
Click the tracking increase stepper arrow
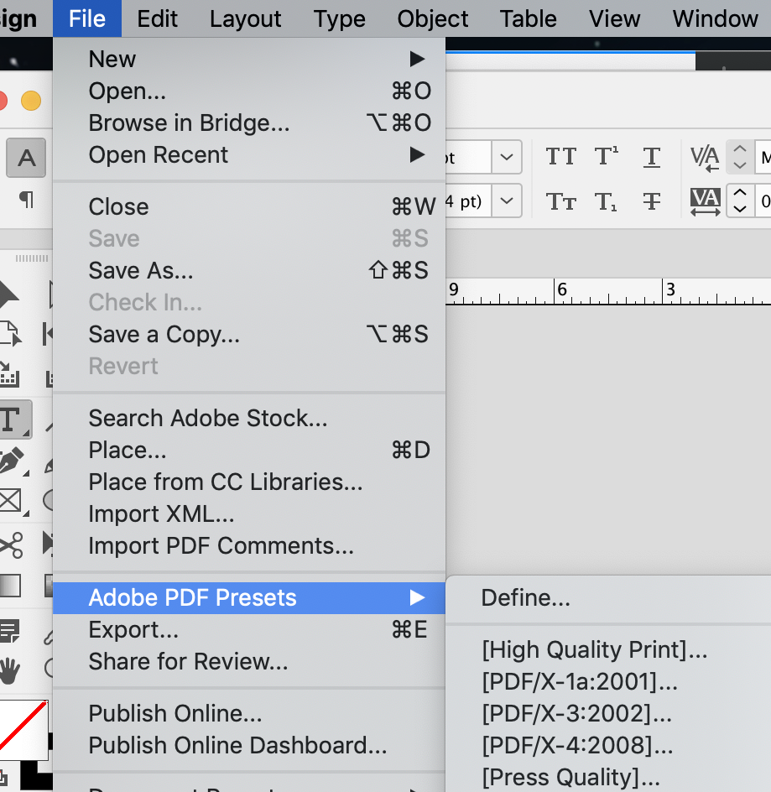740,191
